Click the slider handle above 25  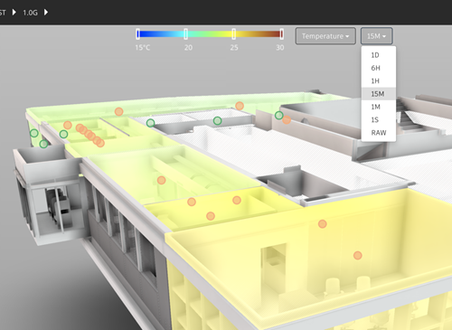234,34
